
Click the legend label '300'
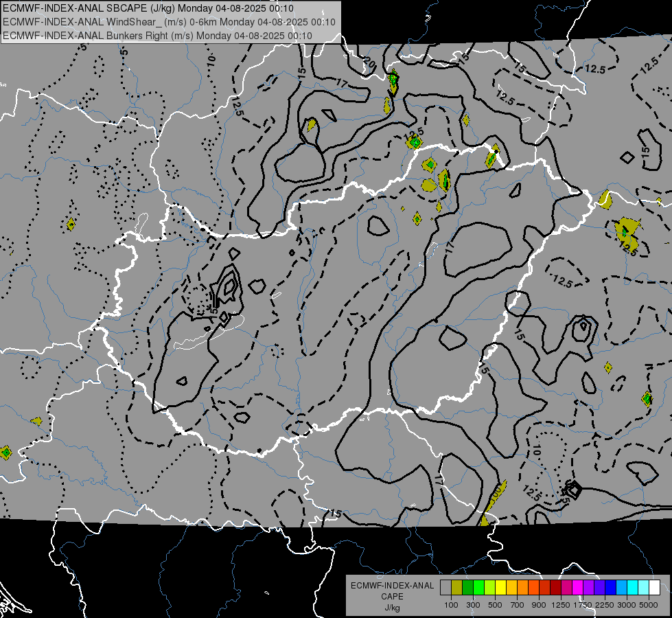tap(473, 605)
